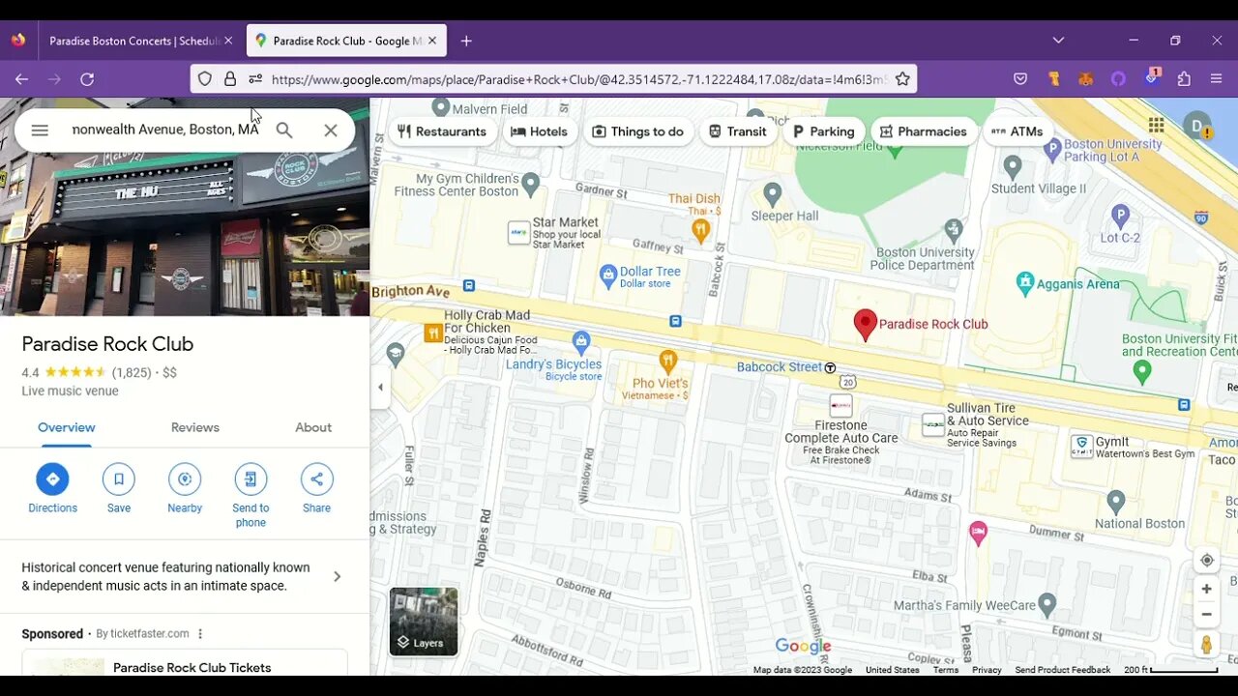Screen dimensions: 1238x696
Task: Open the Google apps grid
Action: click(x=1156, y=125)
